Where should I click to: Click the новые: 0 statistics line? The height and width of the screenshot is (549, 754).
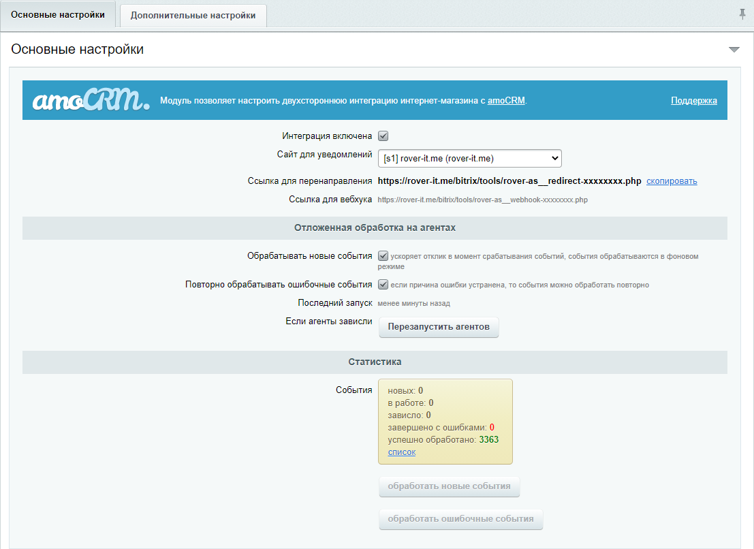pyautogui.click(x=405, y=391)
